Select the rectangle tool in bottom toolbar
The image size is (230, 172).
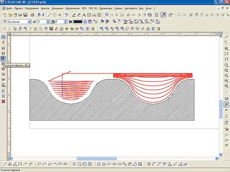tap(99, 164)
